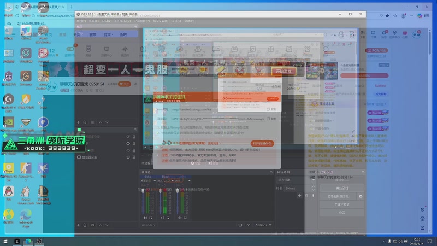Pop out the sources dock panel

[x=135, y=130]
